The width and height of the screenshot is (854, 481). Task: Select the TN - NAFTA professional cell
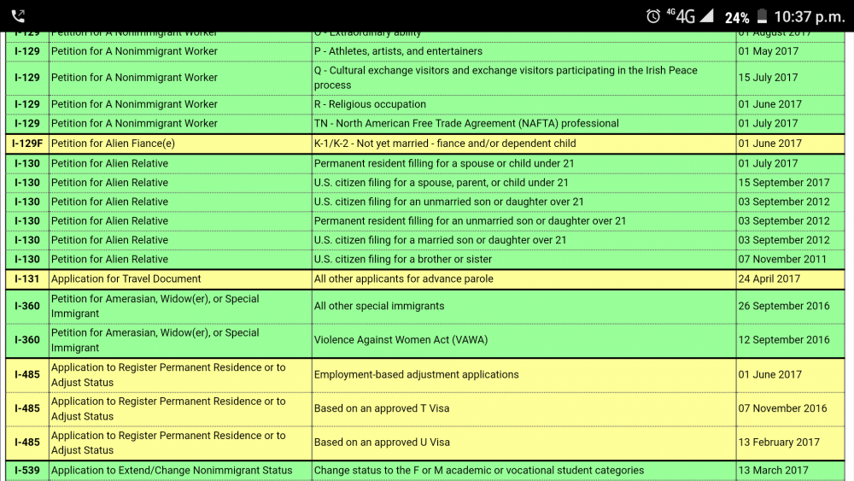[x=524, y=124]
